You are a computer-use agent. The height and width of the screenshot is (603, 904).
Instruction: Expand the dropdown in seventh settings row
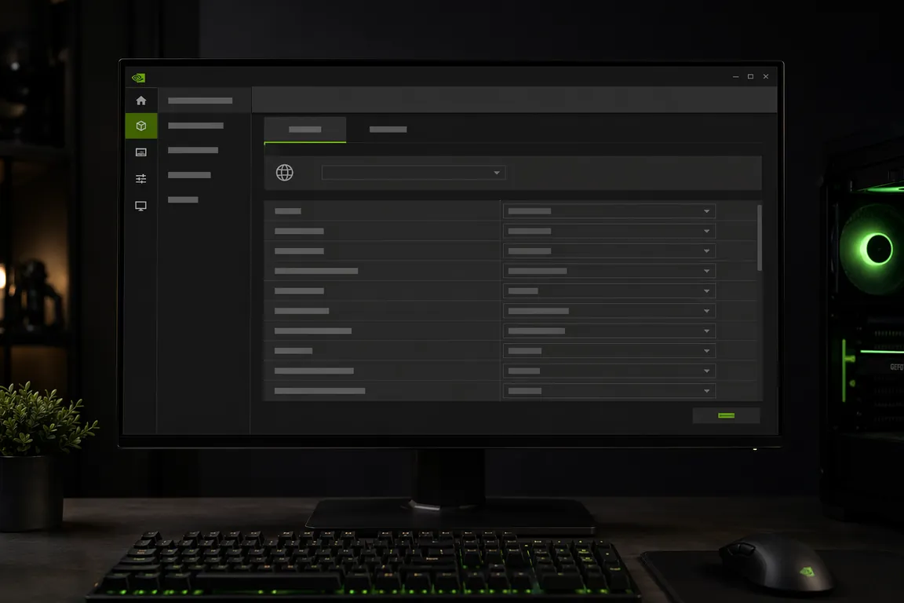pyautogui.click(x=610, y=331)
